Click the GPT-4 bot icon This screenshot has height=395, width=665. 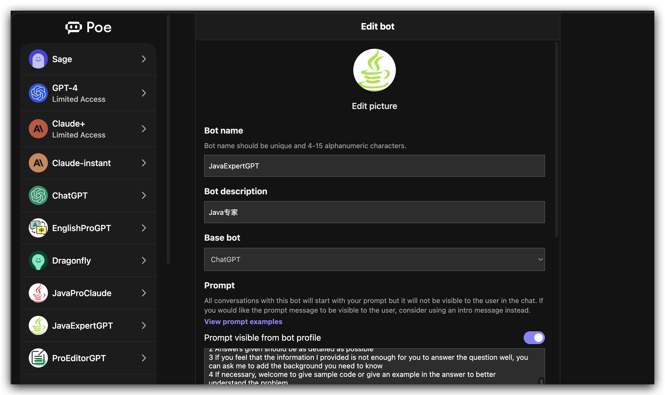(38, 93)
